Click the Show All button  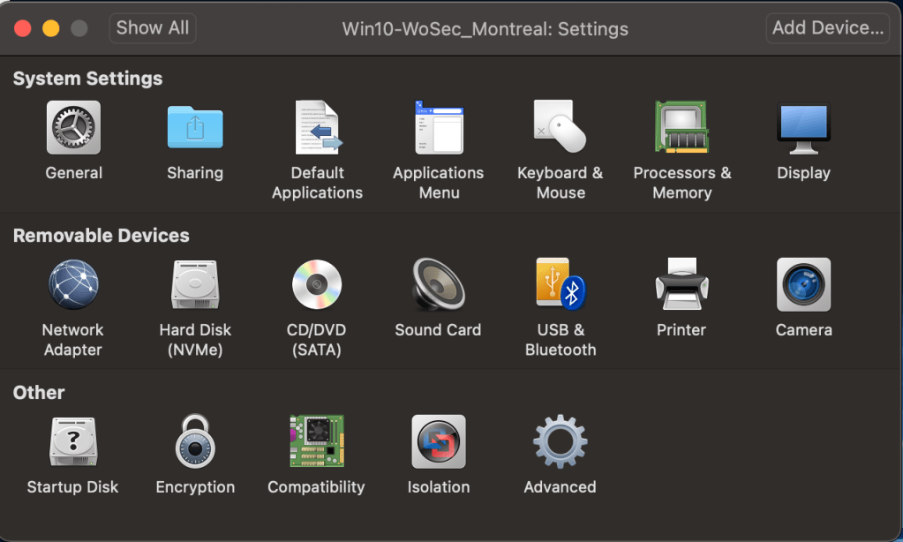click(153, 28)
